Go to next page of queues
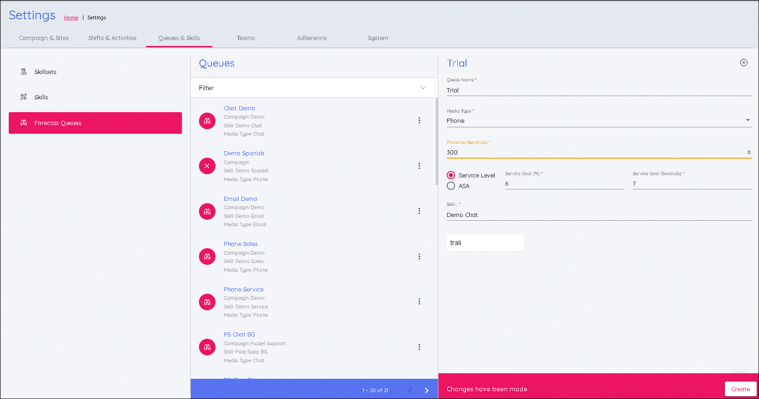The width and height of the screenshot is (759, 399). (x=426, y=390)
